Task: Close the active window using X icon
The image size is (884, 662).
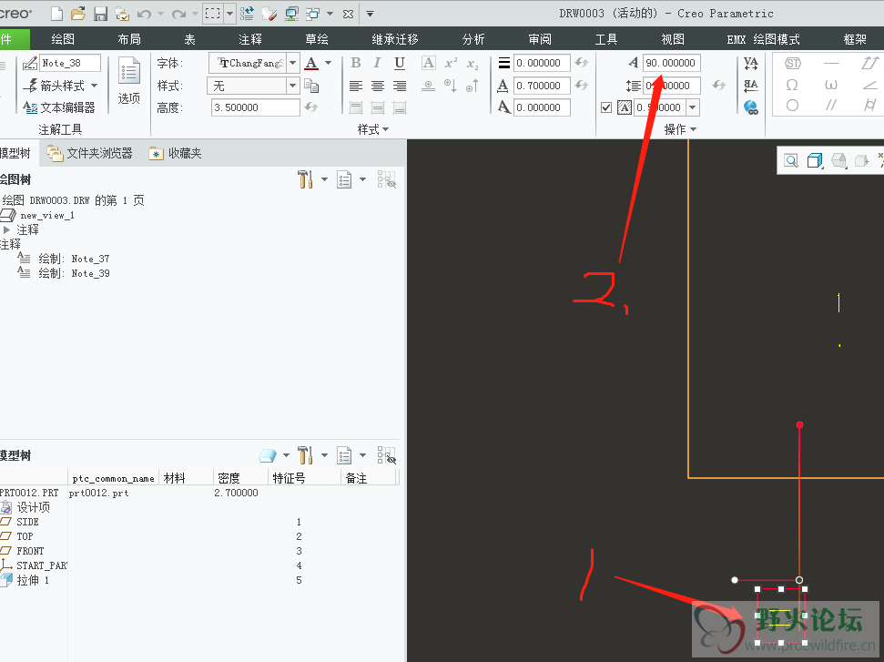Action: coord(349,14)
